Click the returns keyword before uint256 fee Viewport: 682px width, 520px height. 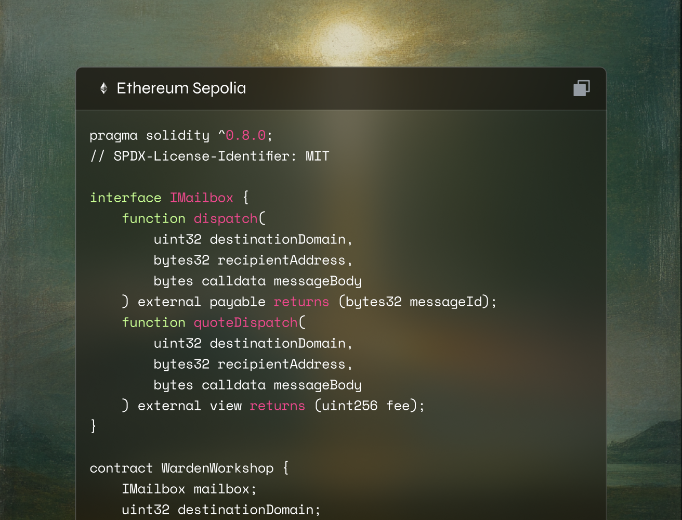point(277,406)
